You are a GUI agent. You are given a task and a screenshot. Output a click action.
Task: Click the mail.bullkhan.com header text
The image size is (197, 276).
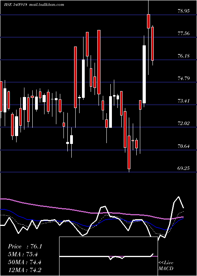[46, 5]
